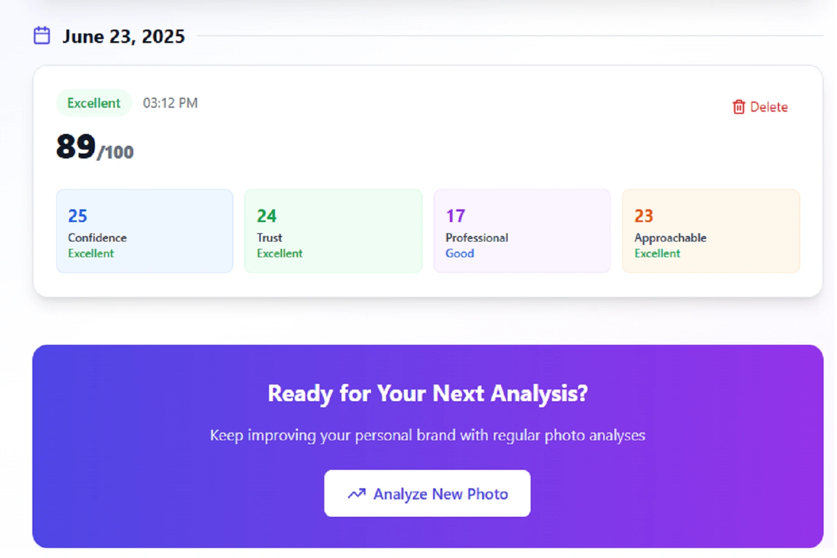Click the 89/100 overall score
The height and width of the screenshot is (558, 837).
pyautogui.click(x=95, y=148)
